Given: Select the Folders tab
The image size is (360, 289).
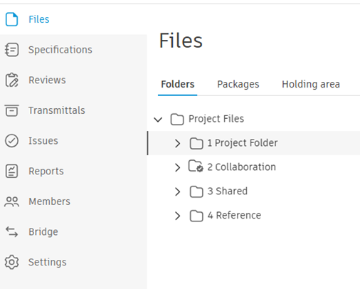Looking at the screenshot, I should tap(178, 84).
